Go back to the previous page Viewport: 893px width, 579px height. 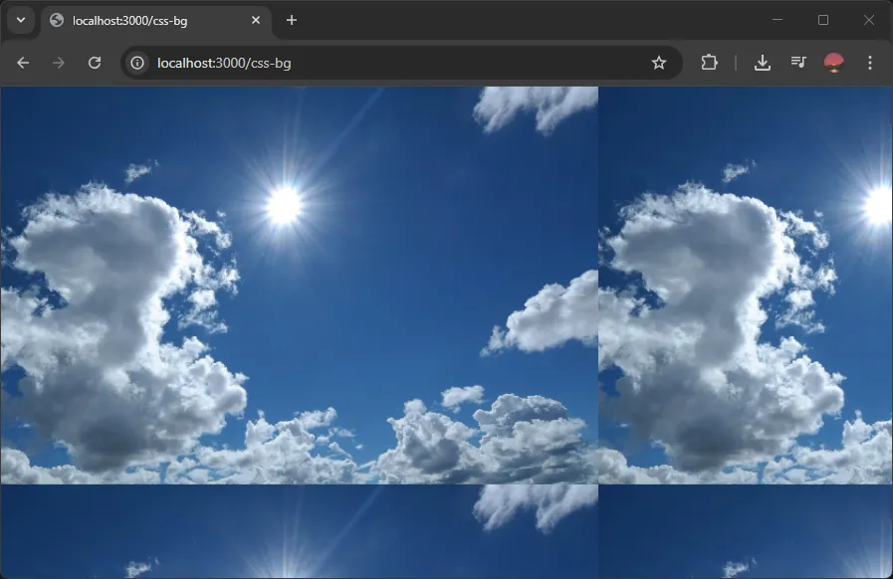click(23, 63)
